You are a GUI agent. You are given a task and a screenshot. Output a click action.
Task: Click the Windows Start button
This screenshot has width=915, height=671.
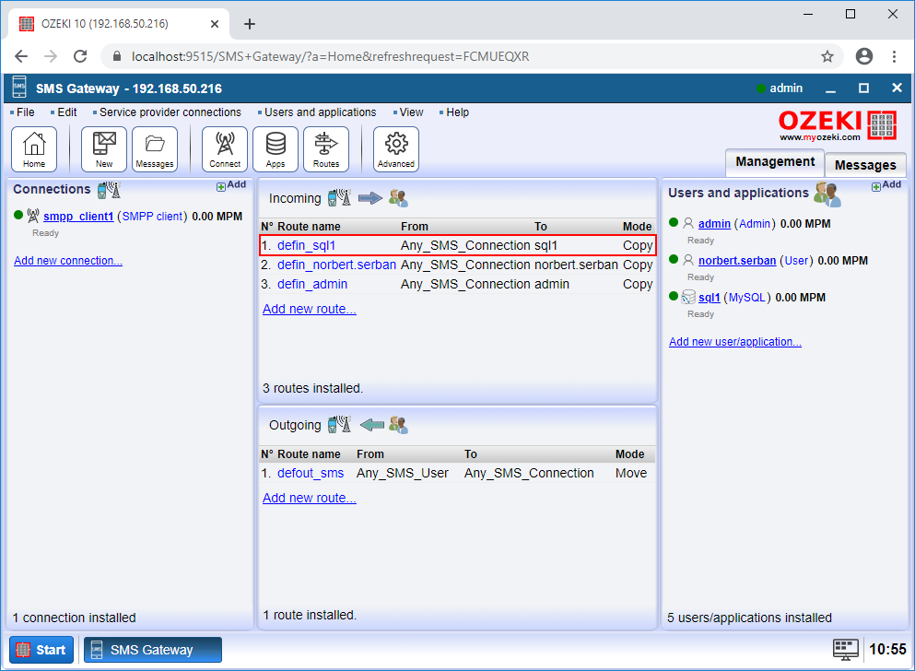coord(41,650)
